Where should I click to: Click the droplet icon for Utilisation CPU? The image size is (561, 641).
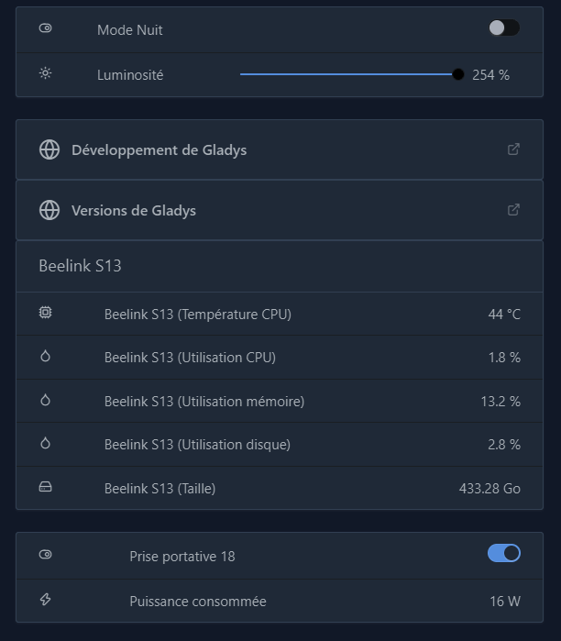pyautogui.click(x=45, y=357)
